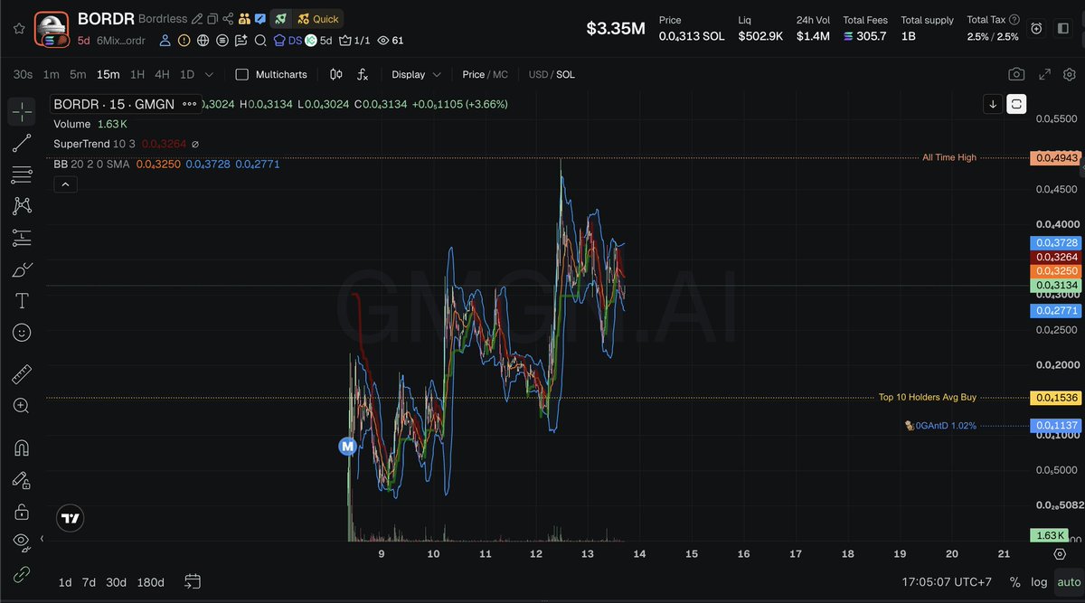
Task: Collapse the indicator legend with chevron
Action: (65, 184)
